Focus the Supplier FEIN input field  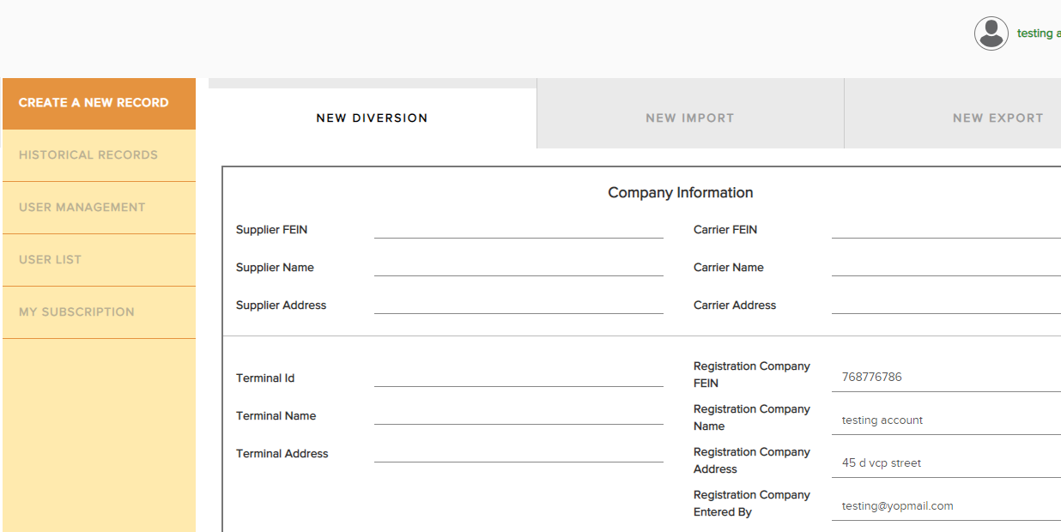click(518, 229)
